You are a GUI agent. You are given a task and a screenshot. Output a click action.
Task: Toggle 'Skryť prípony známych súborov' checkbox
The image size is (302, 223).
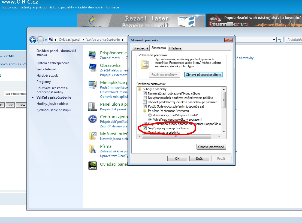click(x=145, y=128)
